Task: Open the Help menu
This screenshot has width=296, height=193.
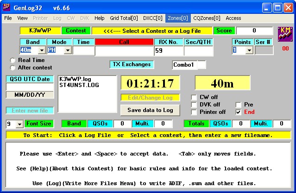Action: coord(99,18)
